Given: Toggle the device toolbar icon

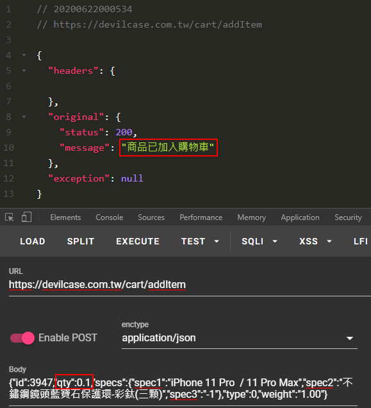Looking at the screenshot, I should [x=26, y=217].
